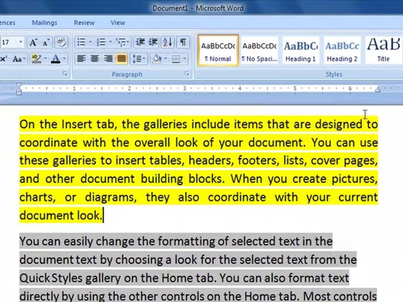This screenshot has height=302, width=403.
Task: Open the Mailings tab
Action: pos(44,23)
